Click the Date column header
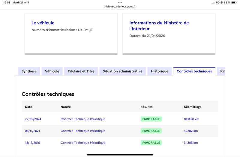The width and height of the screenshot is (240, 157). pyautogui.click(x=28, y=107)
